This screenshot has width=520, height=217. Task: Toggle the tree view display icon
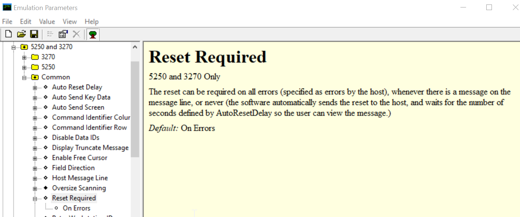(92, 34)
